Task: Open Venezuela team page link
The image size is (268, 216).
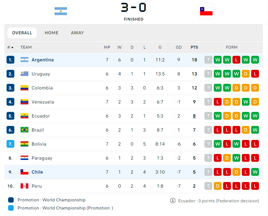Action: (43, 102)
